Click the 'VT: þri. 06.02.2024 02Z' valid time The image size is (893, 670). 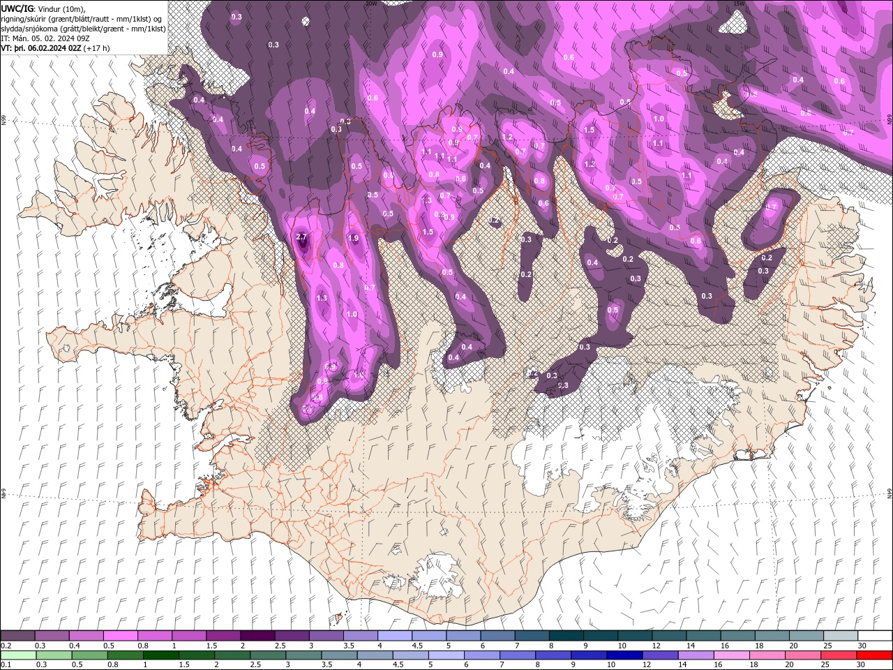click(41, 48)
